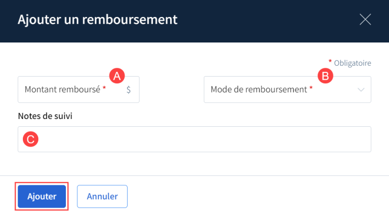Click the asterisk after Mode de remboursement
The image size is (389, 221).
coord(311,89)
